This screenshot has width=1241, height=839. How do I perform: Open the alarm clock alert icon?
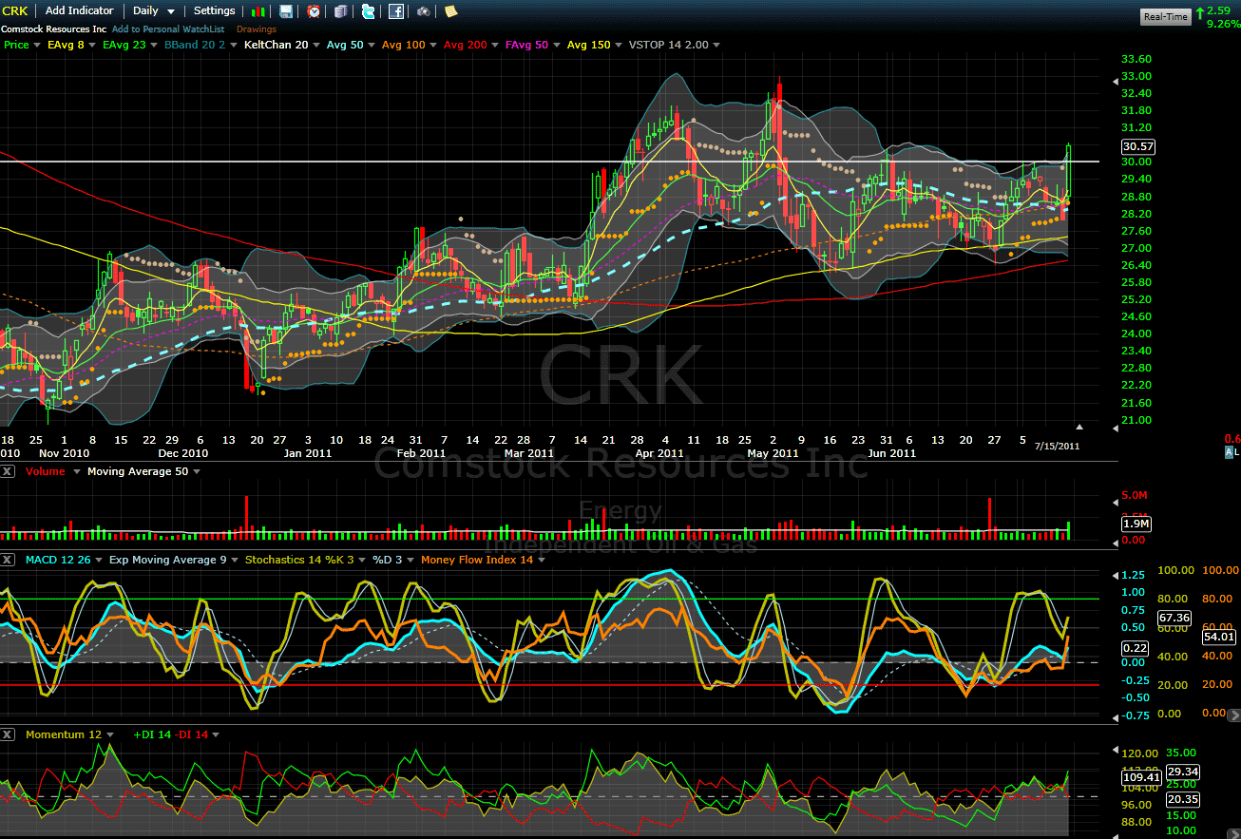pyautogui.click(x=314, y=11)
